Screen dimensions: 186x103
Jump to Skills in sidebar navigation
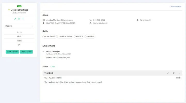tap(19, 36)
